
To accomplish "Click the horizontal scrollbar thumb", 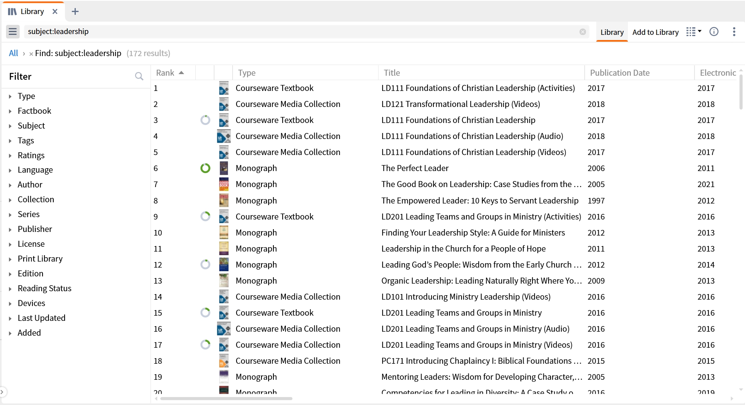I will click(226, 399).
